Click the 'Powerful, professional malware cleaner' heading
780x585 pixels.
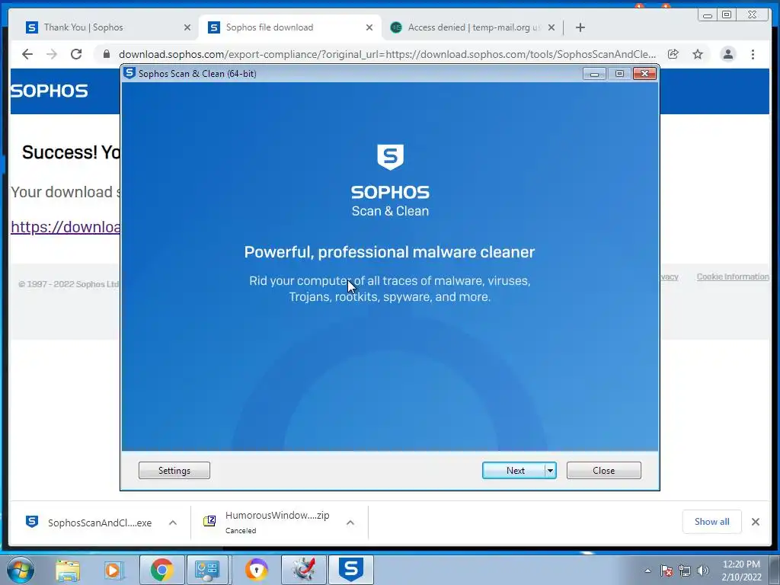coord(389,251)
